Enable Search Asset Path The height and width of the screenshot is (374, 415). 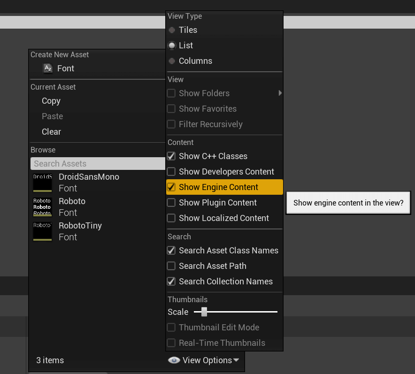pos(171,266)
